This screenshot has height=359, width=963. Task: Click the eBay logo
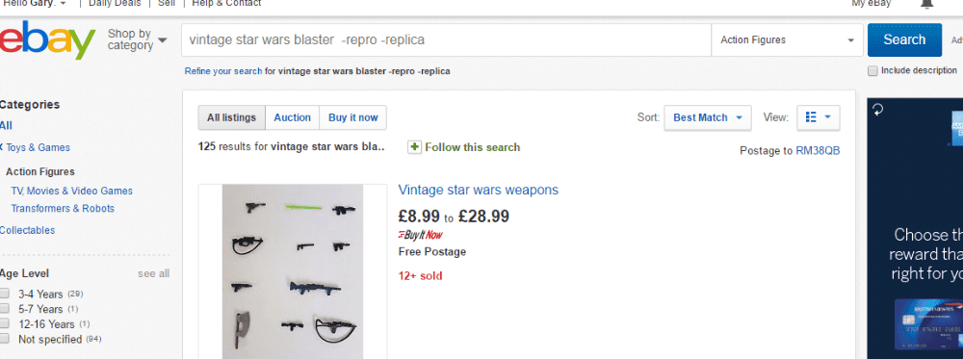tap(47, 39)
